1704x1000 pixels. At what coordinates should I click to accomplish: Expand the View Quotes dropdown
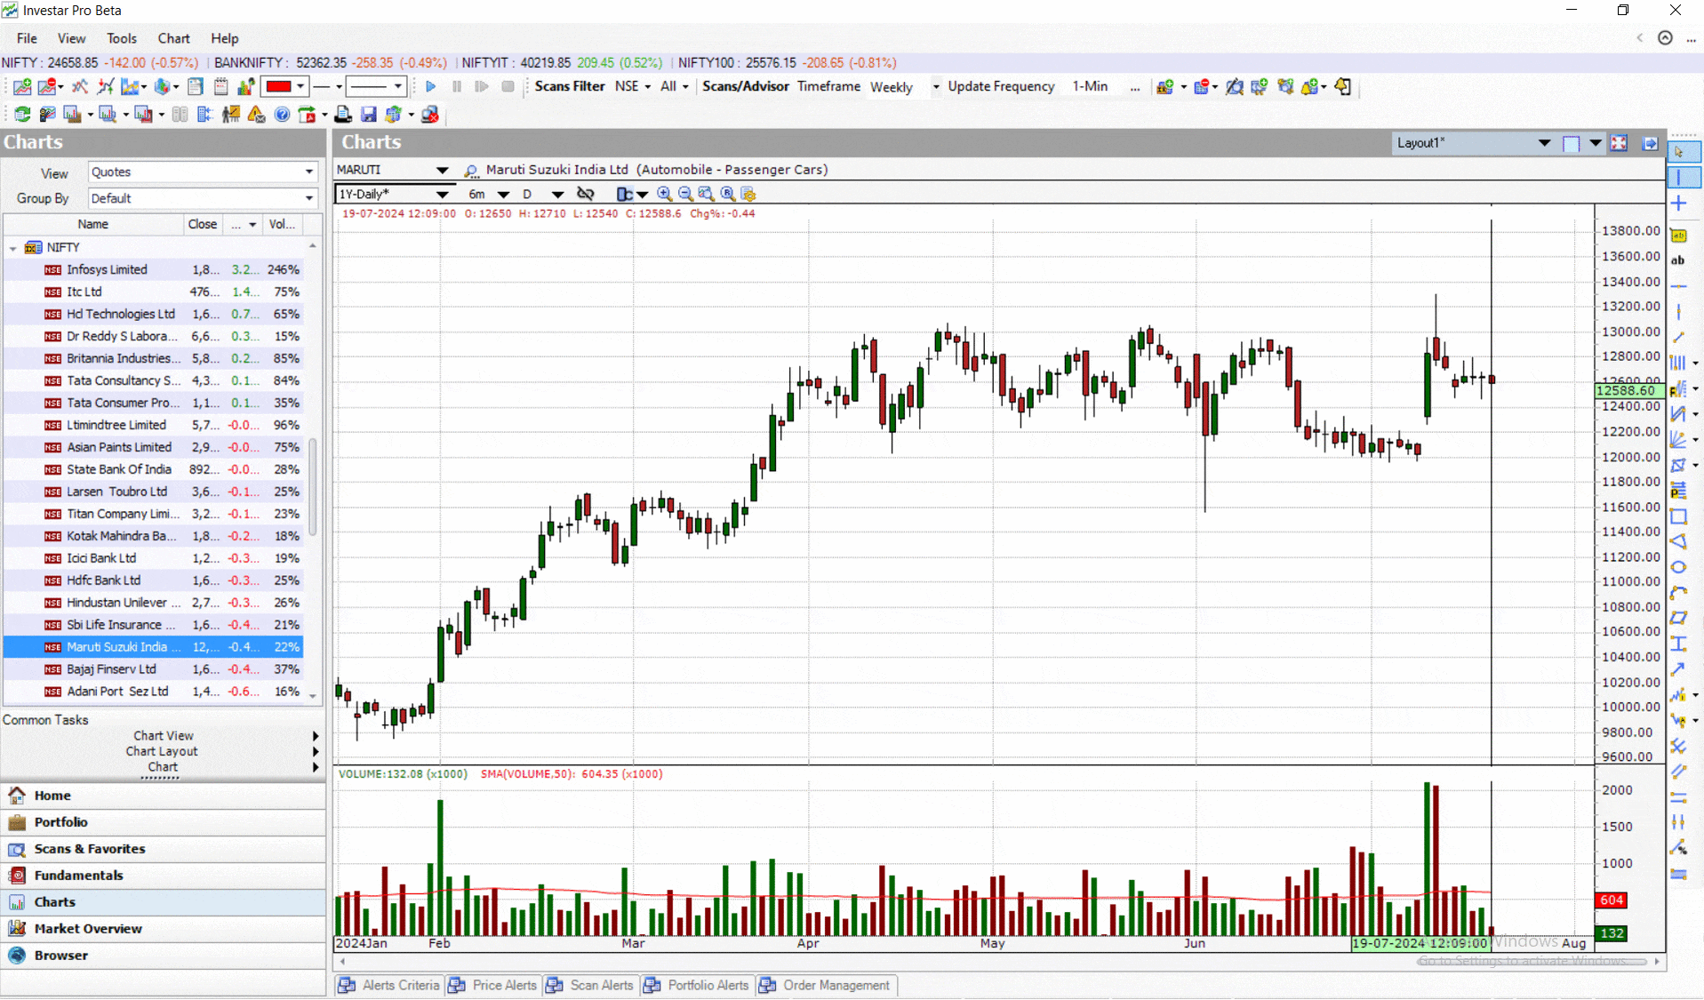point(308,172)
